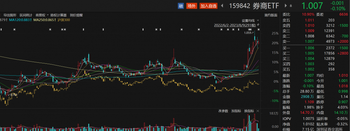350x131 pixels.
Task: Switch to 简约版面 layout
Action: [x=271, y=15]
